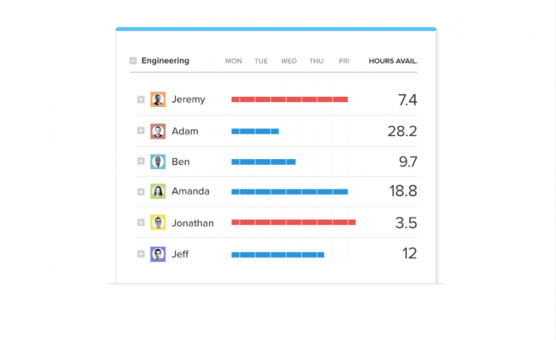The image size is (556, 340).
Task: Click Jonathan's avatar icon
Action: [158, 223]
